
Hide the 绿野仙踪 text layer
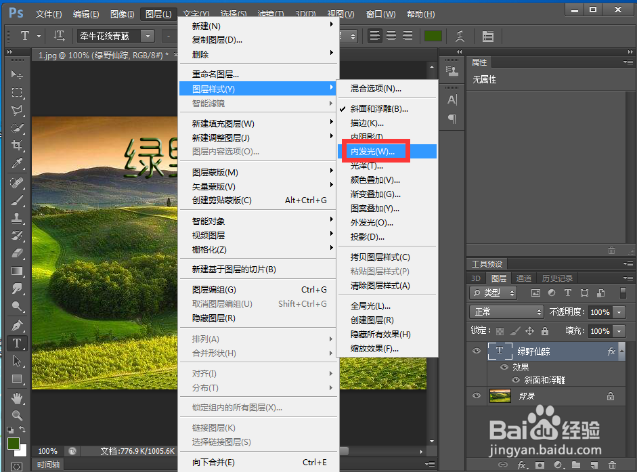click(x=477, y=351)
